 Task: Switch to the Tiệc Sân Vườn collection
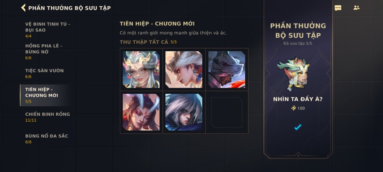(x=48, y=73)
